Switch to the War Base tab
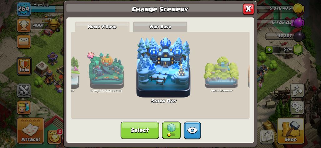This screenshot has width=321, height=148. point(160,27)
